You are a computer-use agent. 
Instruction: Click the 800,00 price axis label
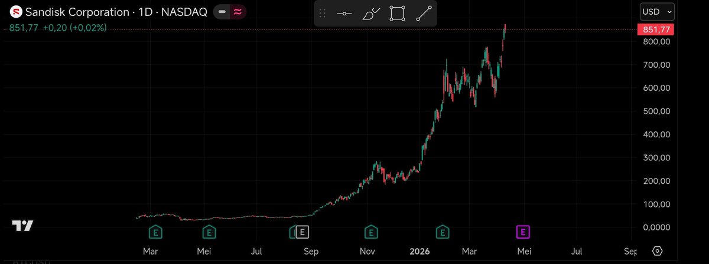coord(658,42)
